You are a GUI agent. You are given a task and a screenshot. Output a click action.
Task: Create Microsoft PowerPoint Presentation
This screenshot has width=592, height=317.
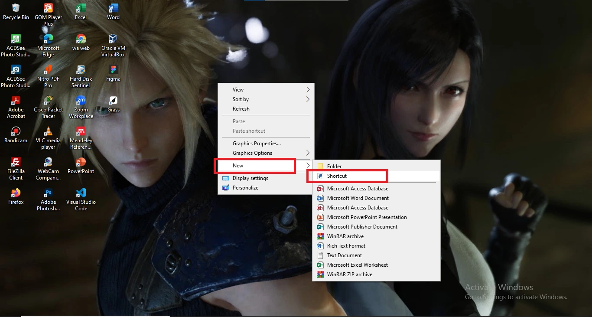pyautogui.click(x=376, y=217)
